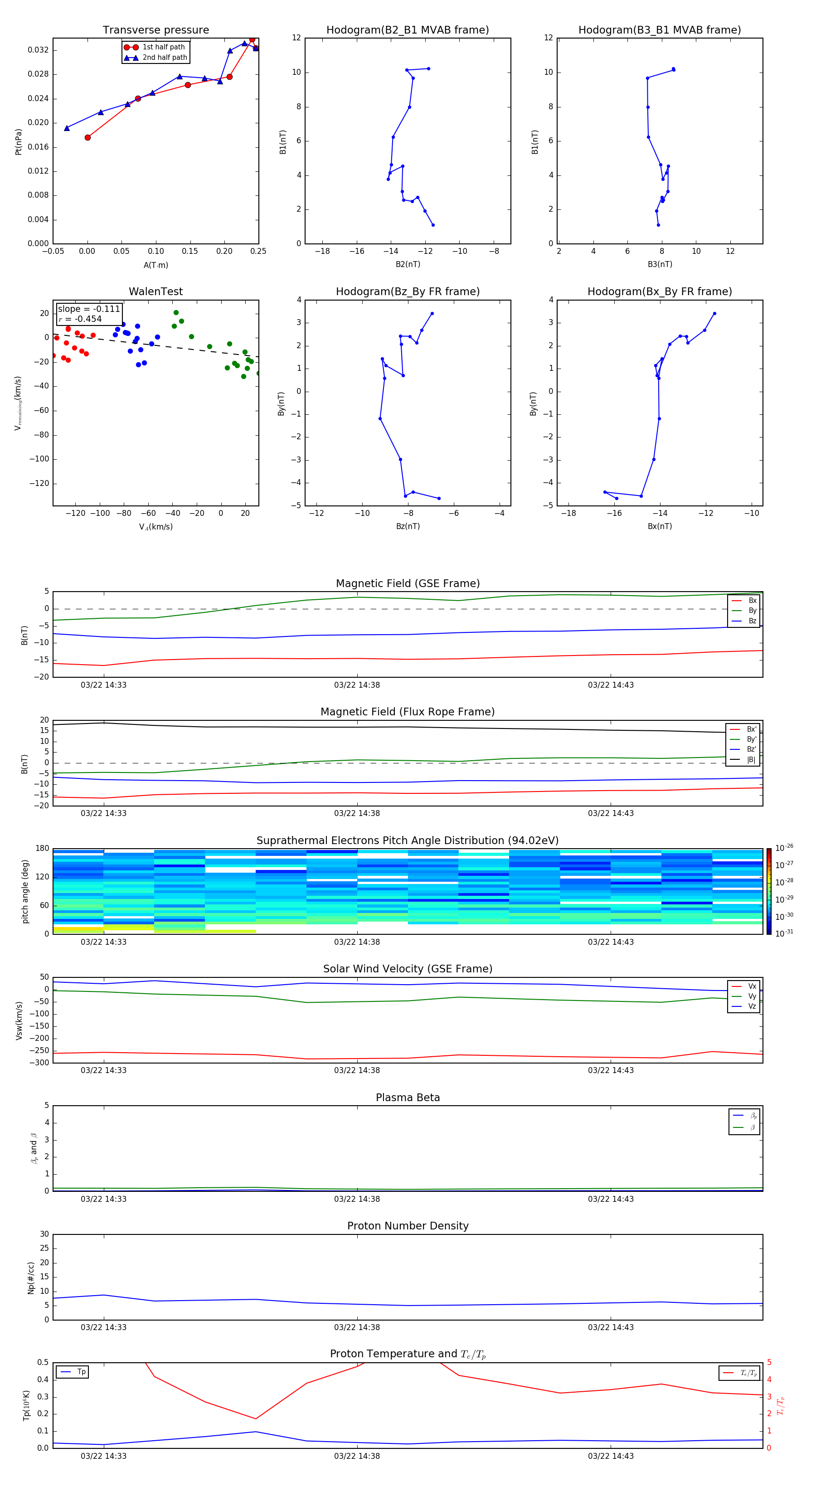Select Vy entry in solar wind legend
This screenshot has width=816, height=1496.
coord(744,996)
